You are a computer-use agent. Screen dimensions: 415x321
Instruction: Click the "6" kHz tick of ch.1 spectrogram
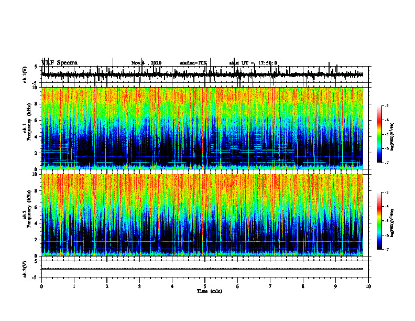point(36,120)
